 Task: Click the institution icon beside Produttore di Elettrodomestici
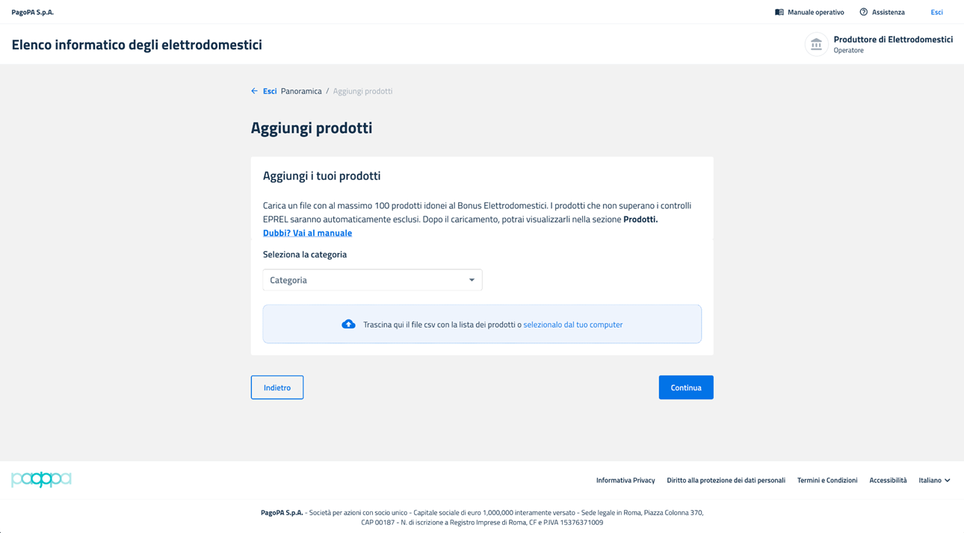pyautogui.click(x=816, y=45)
